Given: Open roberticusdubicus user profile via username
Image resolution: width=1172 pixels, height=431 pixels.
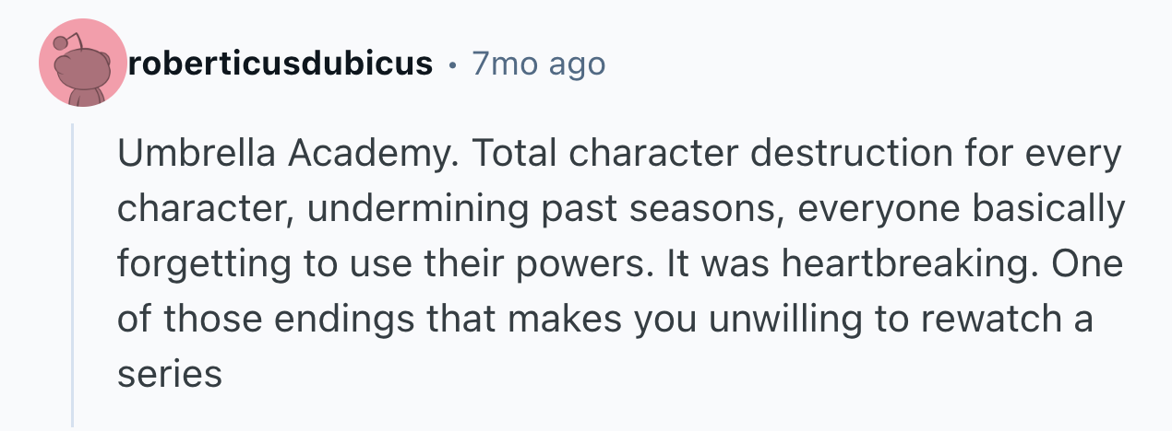Looking at the screenshot, I should coord(282,64).
